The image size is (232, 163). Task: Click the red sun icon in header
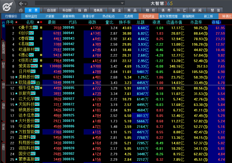(41, 22)
